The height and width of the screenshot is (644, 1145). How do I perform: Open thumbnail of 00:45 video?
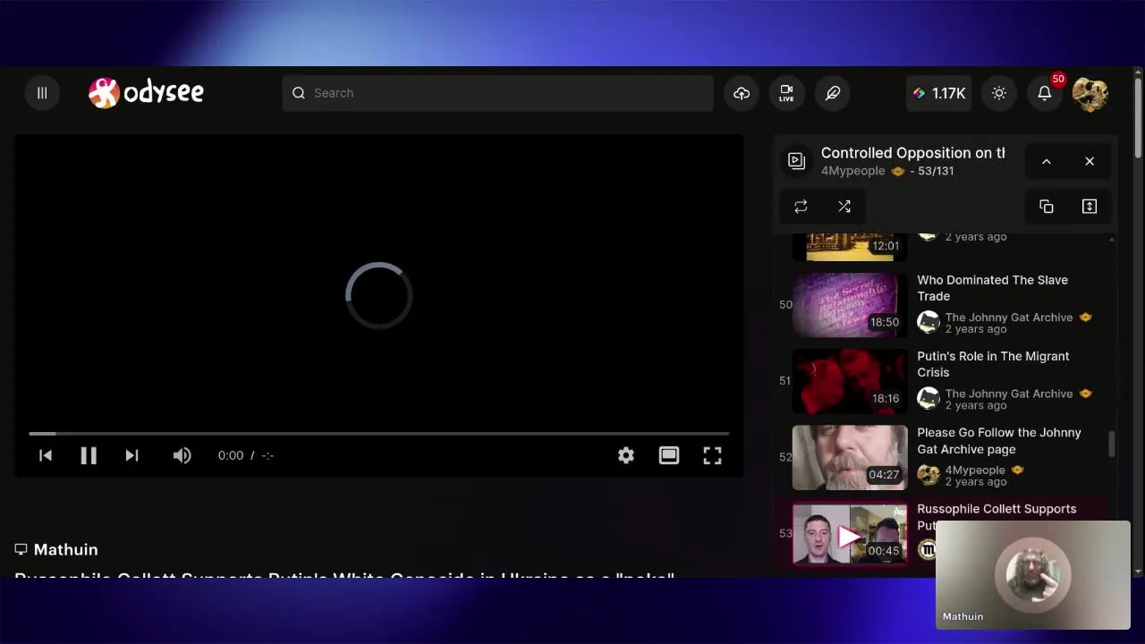[850, 534]
